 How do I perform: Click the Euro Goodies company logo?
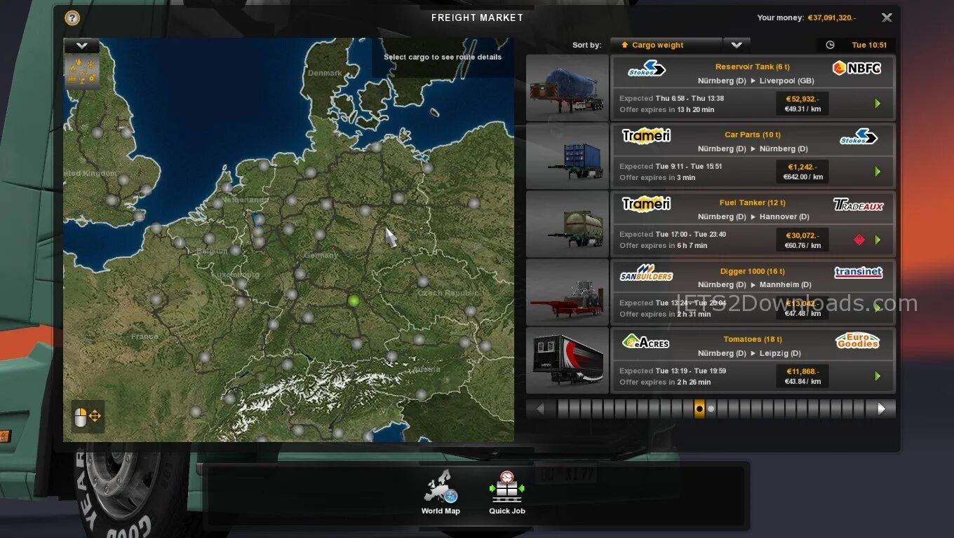pyautogui.click(x=858, y=340)
